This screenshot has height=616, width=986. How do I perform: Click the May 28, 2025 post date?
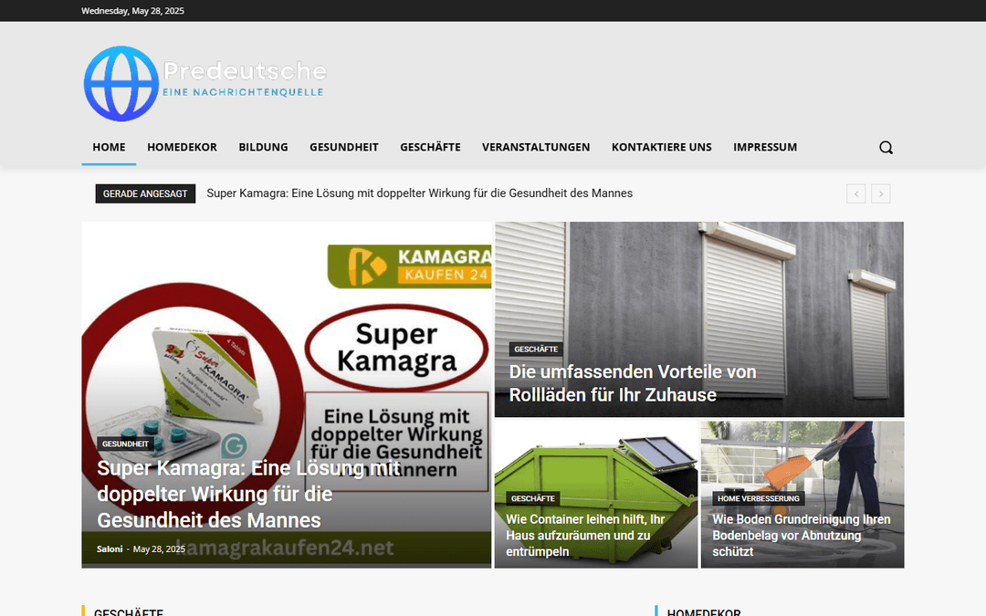click(159, 548)
